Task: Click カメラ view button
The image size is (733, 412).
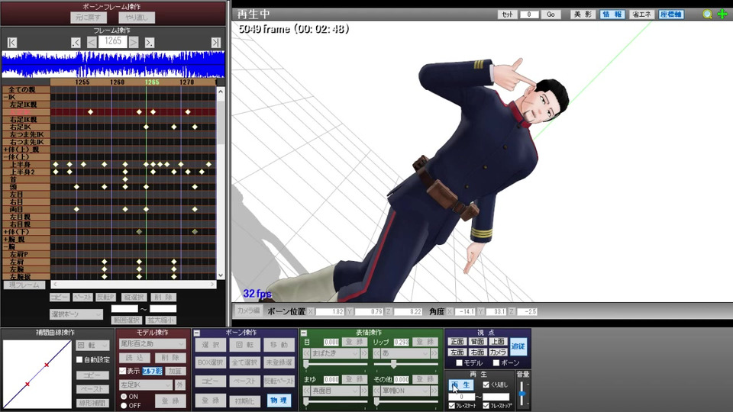Action: click(499, 352)
